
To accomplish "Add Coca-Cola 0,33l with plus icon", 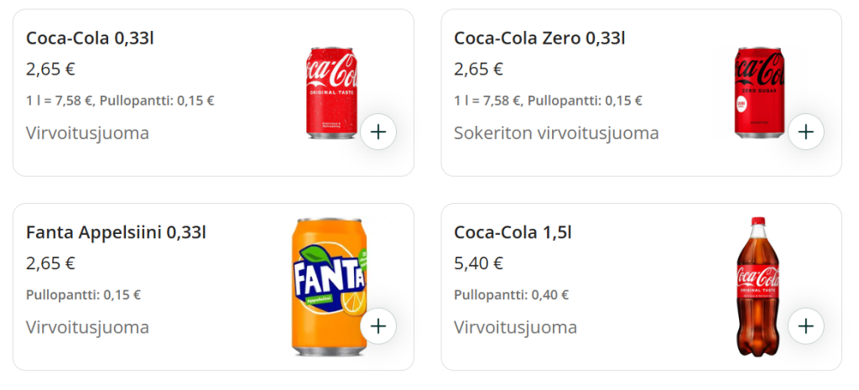I will [378, 132].
